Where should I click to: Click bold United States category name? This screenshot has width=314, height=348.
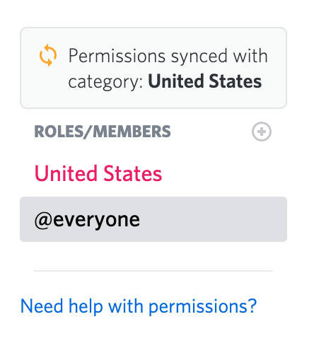204,81
